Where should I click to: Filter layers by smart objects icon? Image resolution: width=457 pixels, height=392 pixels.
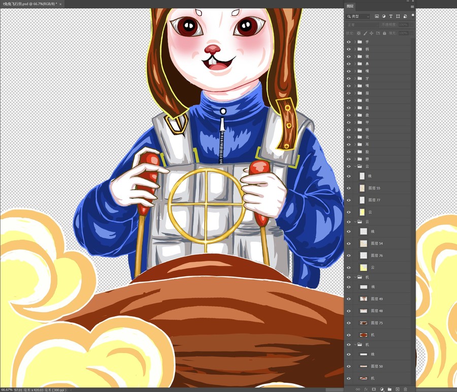coord(405,16)
